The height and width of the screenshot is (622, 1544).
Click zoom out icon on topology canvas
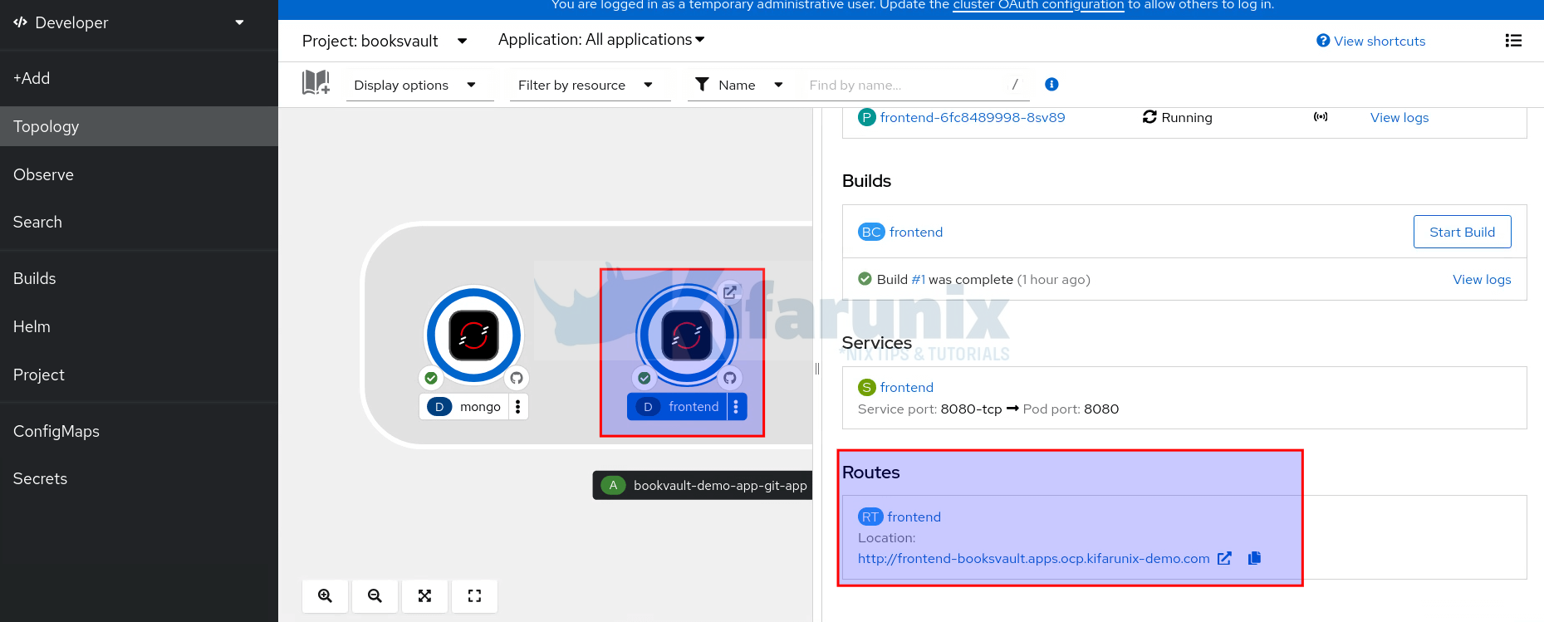pos(375,595)
